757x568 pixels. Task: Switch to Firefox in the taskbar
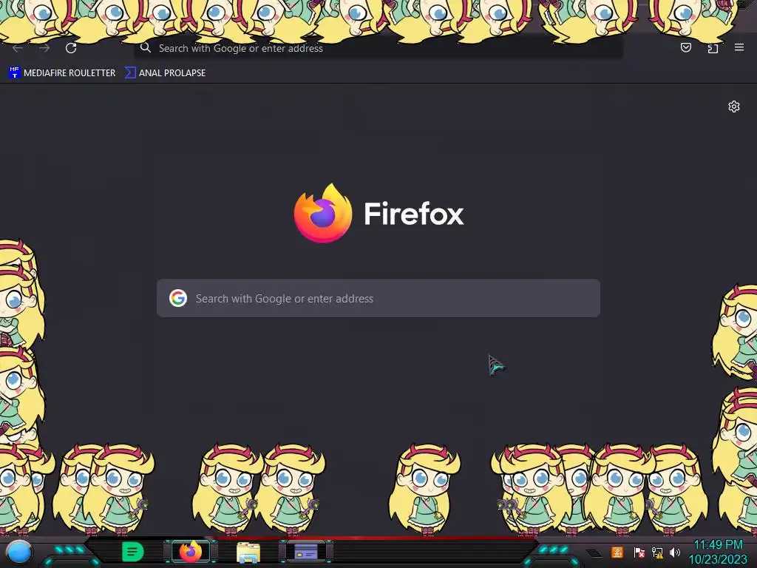click(x=190, y=552)
